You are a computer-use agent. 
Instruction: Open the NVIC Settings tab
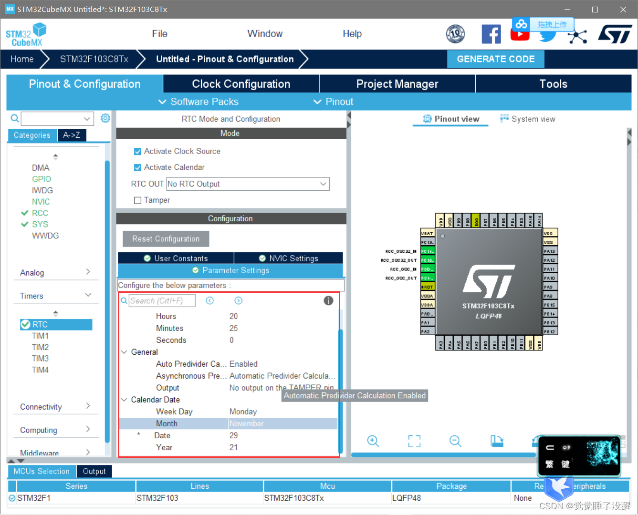coord(288,258)
